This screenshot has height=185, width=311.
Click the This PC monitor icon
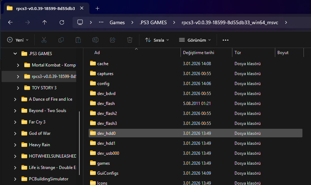coord(80,22)
